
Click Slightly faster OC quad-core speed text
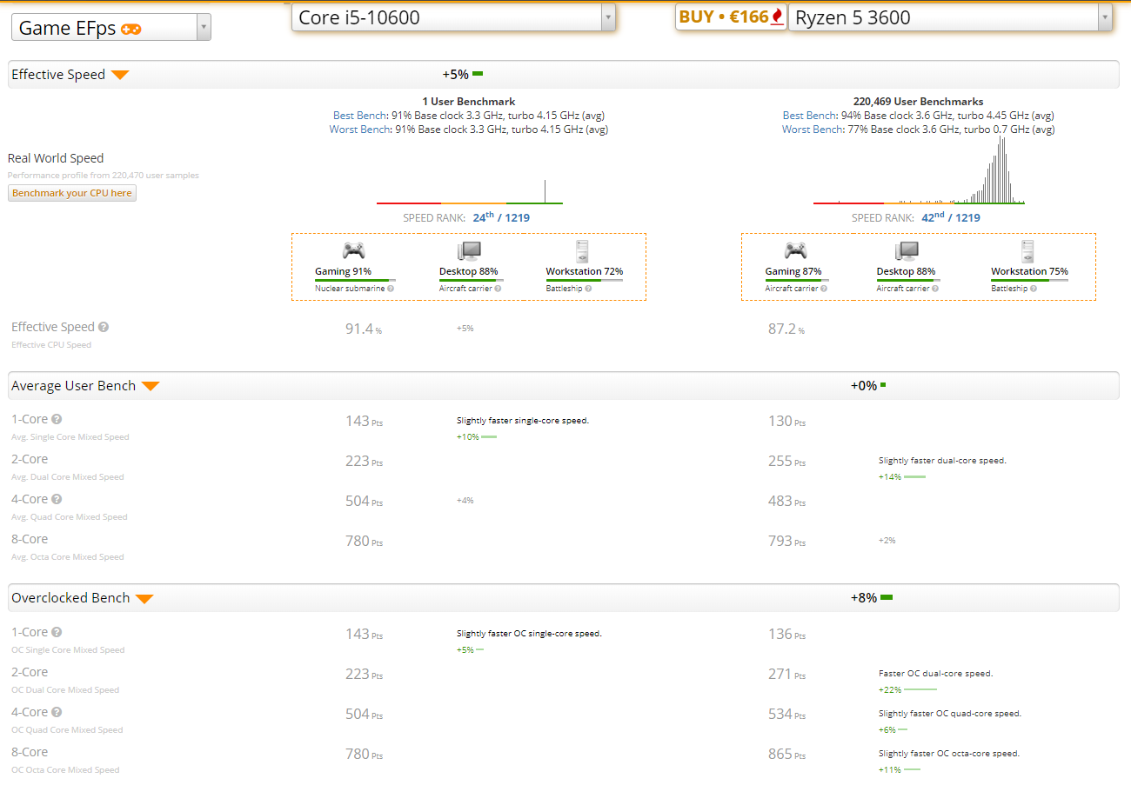coord(950,714)
